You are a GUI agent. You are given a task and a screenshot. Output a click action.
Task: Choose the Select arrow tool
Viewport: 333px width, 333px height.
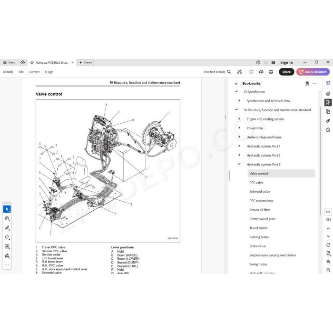tap(7, 209)
